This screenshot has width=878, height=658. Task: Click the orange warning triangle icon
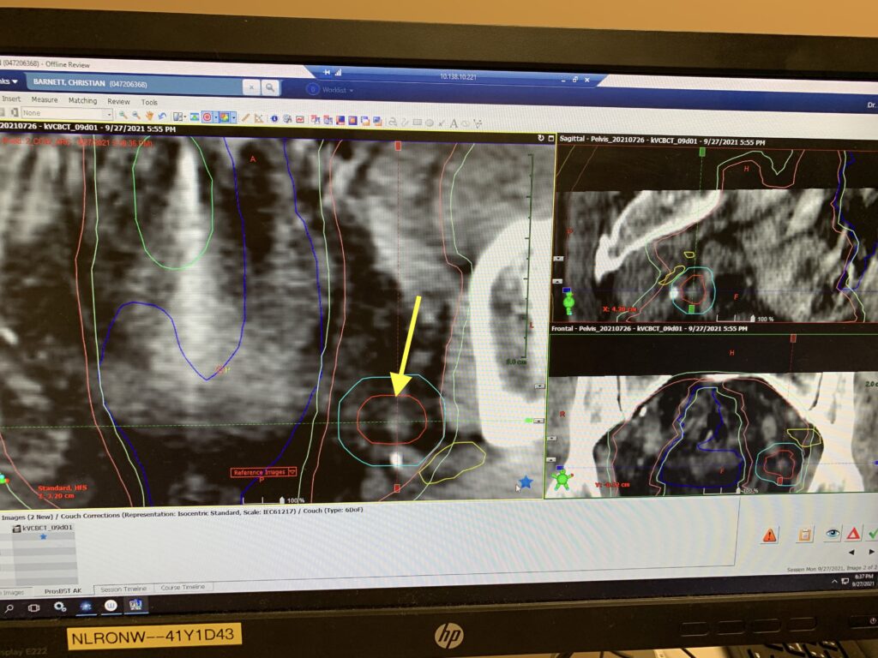770,535
